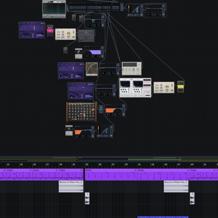
Task: Select Bounce of Mixer Cha.. clip at bar 45
Action: (x=176, y=186)
